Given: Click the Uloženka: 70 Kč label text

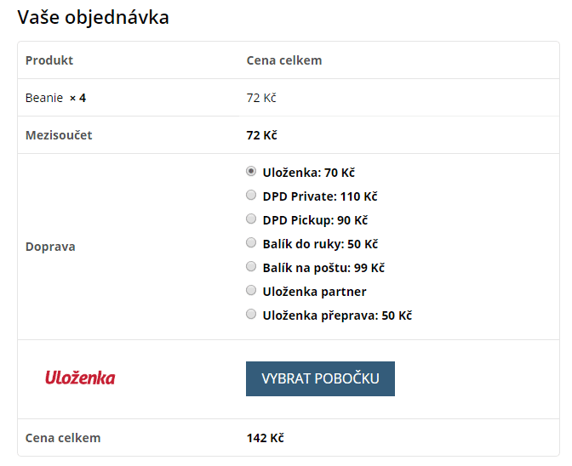Looking at the screenshot, I should [x=309, y=173].
